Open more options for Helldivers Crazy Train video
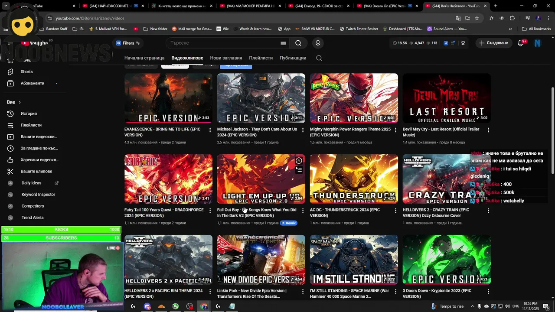The height and width of the screenshot is (312, 555). [489, 211]
